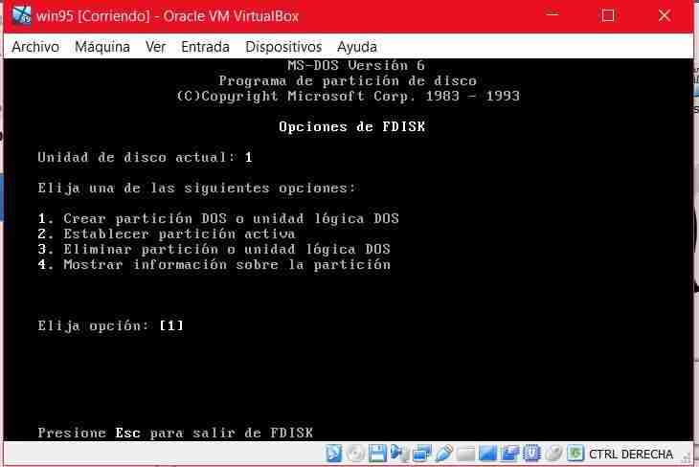The width and height of the screenshot is (699, 467).
Task: Click the green keyboard capture icon
Action: (575, 454)
